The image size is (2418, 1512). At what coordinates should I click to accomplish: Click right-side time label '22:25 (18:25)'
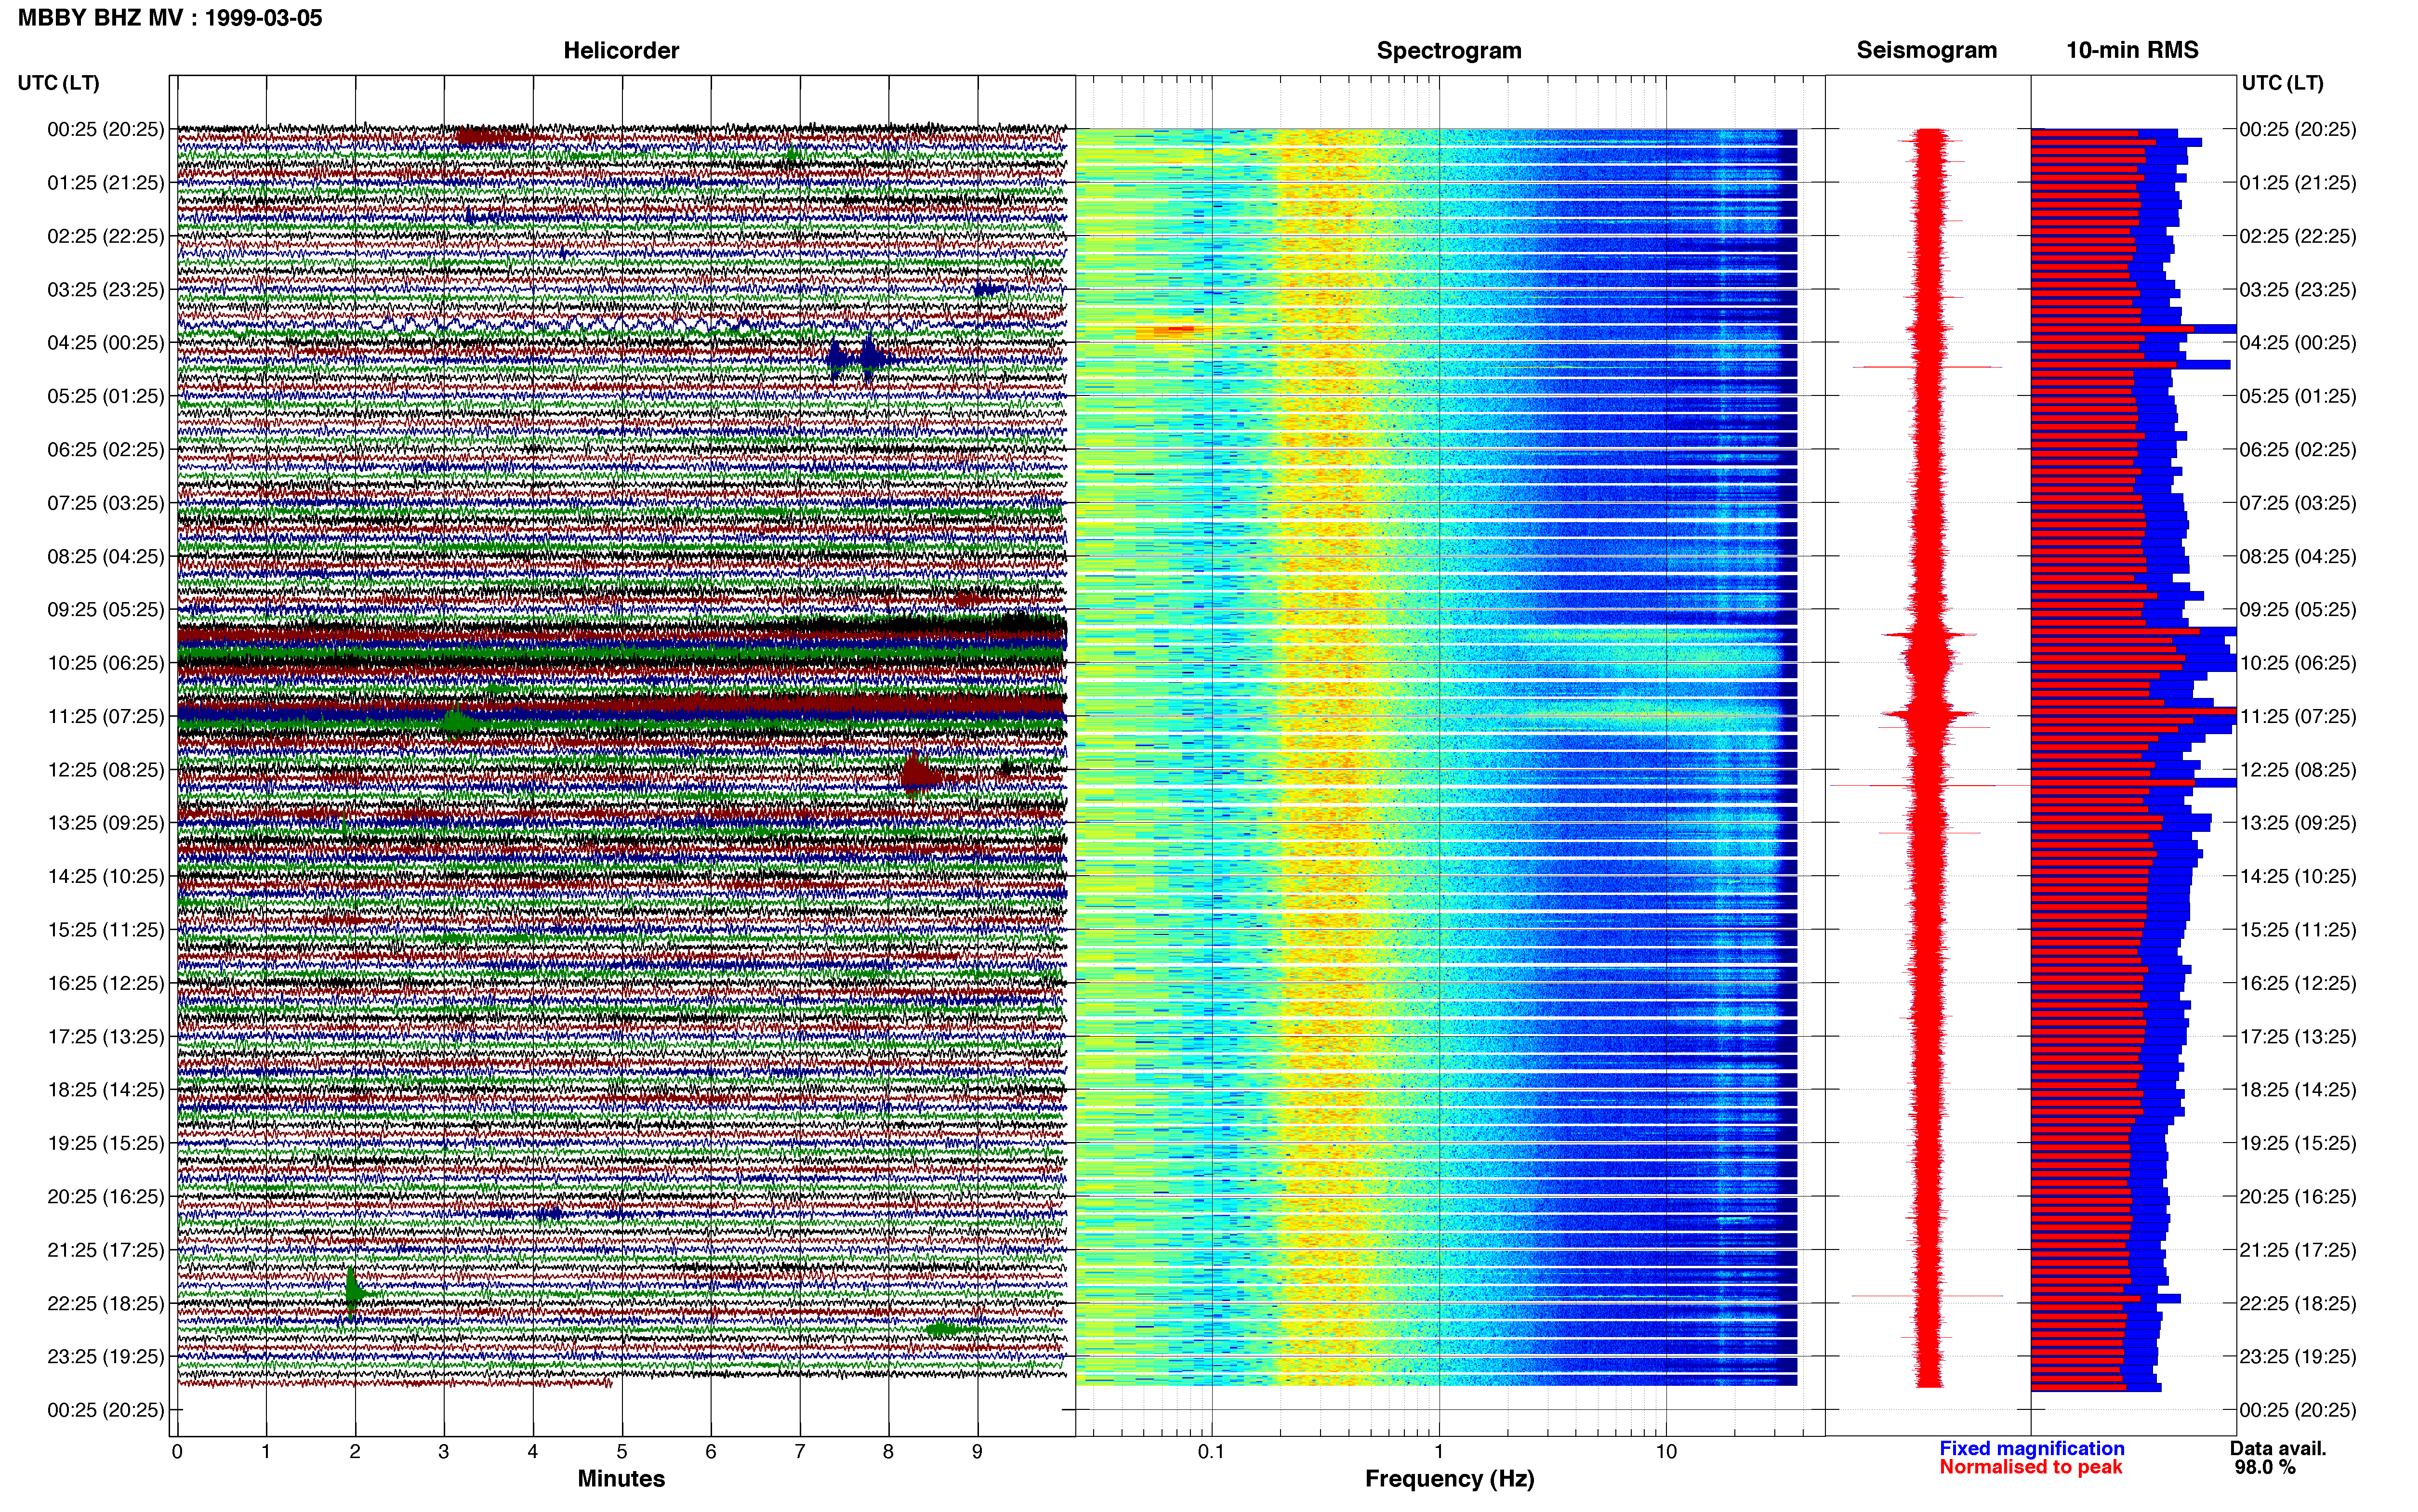coord(2298,1303)
